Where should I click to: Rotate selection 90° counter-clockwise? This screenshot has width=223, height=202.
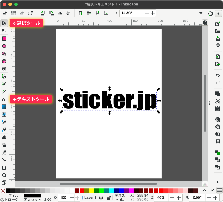click(43, 13)
